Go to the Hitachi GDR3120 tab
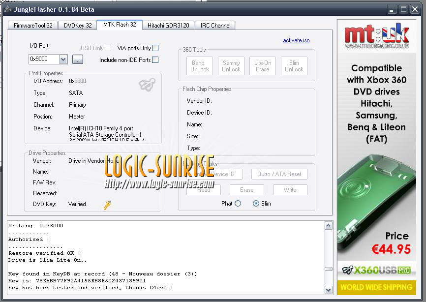This screenshot has height=302, width=426. click(x=168, y=26)
